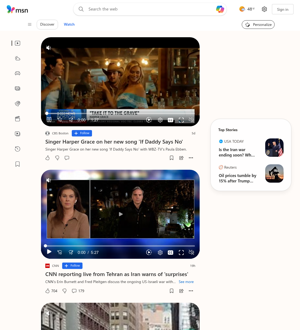
Task: Open the watch History sidebar icon
Action: (x=18, y=149)
